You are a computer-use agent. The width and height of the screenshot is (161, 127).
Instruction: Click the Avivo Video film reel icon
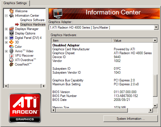[11, 51]
